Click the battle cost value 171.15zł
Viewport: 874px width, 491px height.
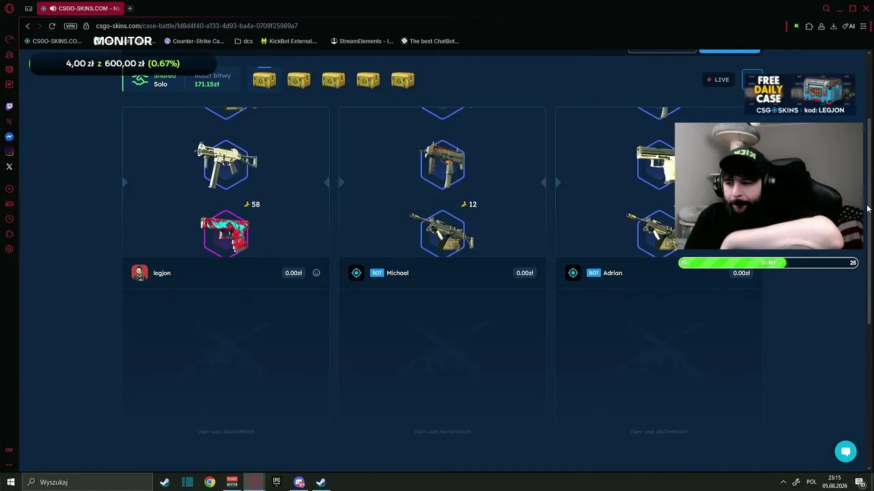point(207,85)
